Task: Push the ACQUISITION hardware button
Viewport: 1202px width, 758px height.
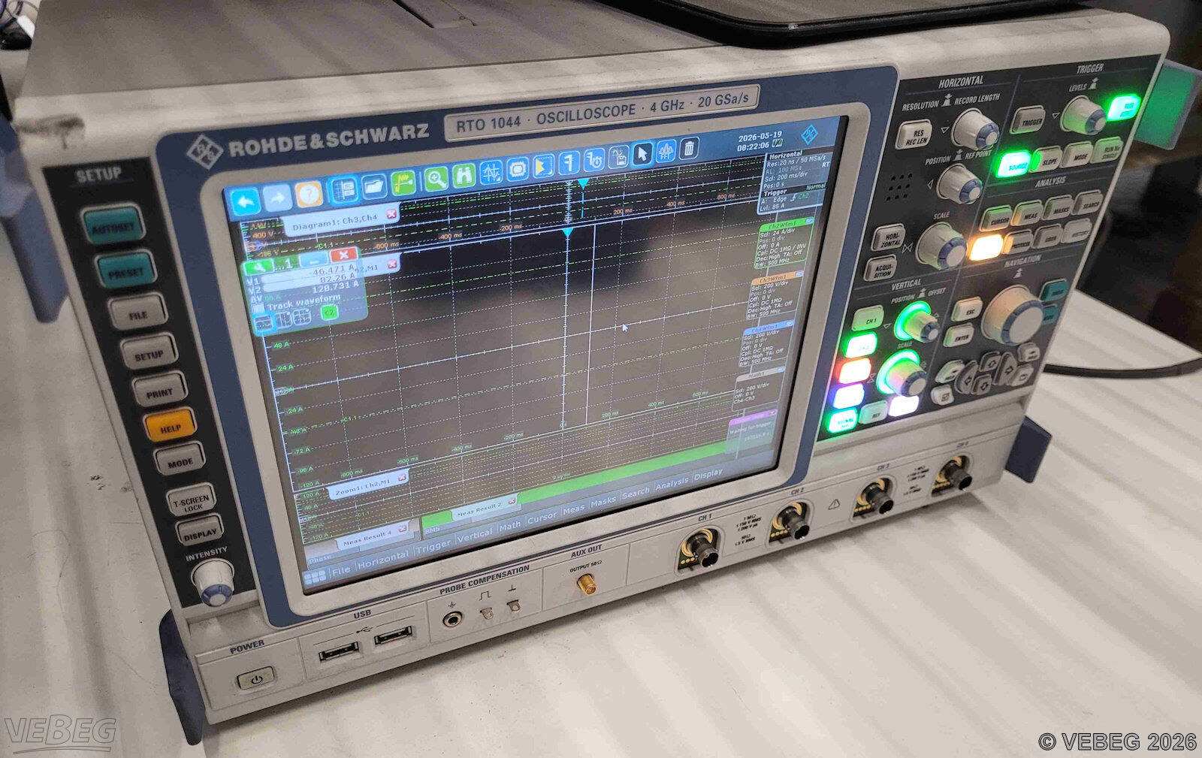Action: tap(880, 270)
